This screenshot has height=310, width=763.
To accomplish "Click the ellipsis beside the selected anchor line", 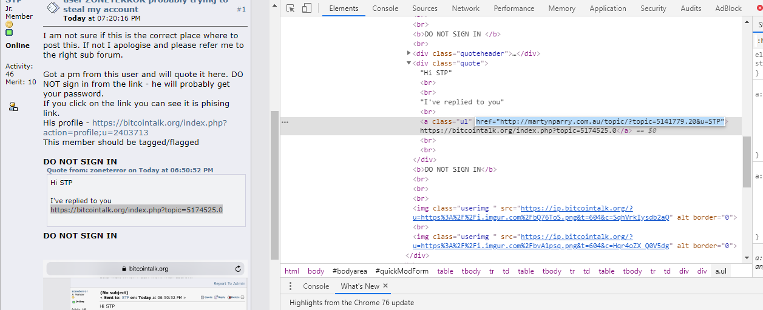I will tap(285, 122).
